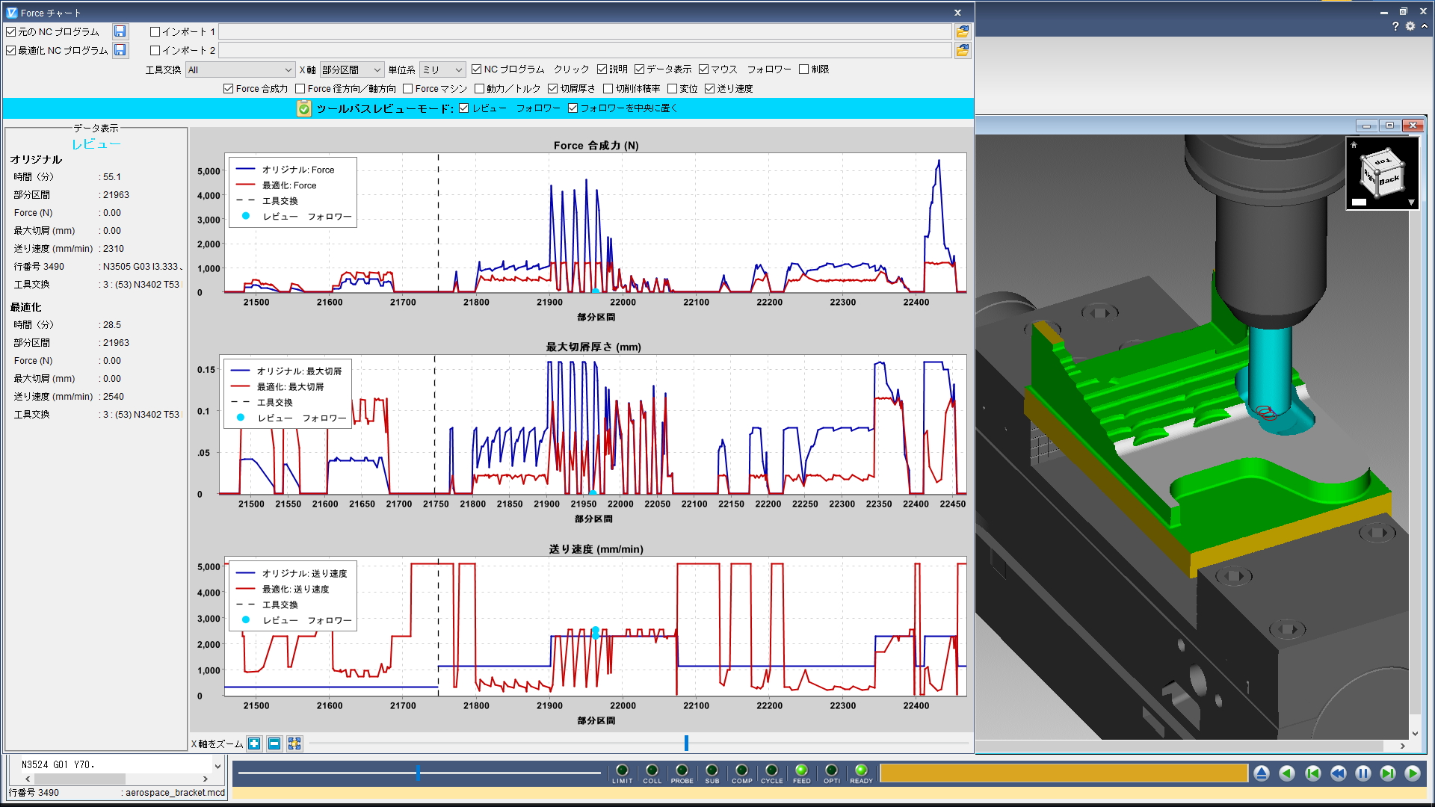Enable Force マシン checkbox
This screenshot has height=807, width=1435.
[407, 88]
